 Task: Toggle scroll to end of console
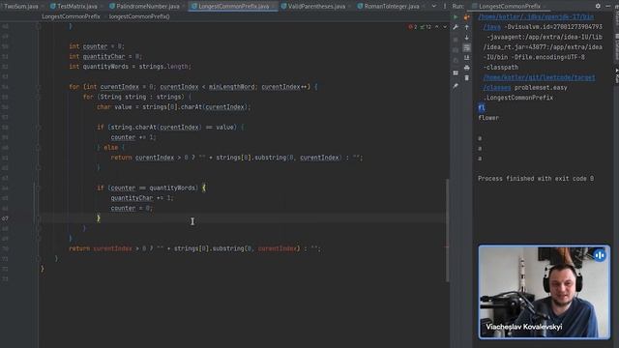466,58
